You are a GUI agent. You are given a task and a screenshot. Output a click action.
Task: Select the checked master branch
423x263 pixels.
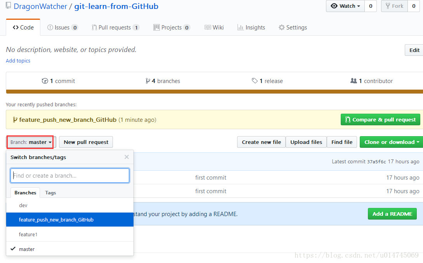click(70, 249)
